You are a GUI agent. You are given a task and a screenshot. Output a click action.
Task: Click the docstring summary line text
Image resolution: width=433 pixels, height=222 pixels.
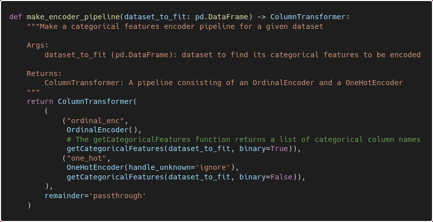[x=182, y=26]
